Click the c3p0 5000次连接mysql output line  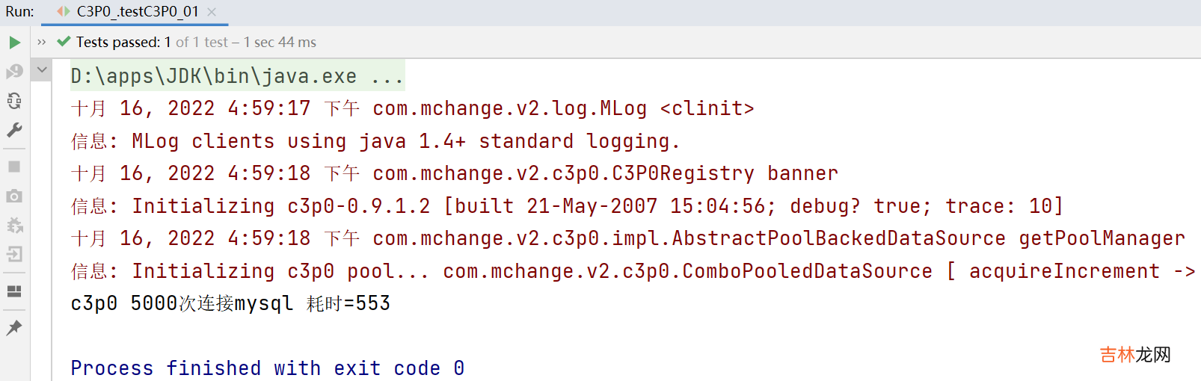(x=230, y=303)
